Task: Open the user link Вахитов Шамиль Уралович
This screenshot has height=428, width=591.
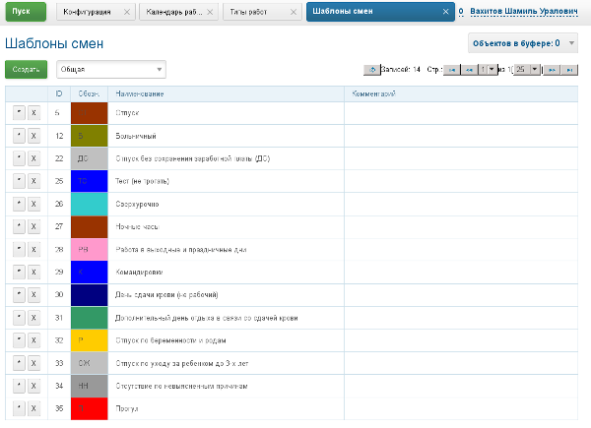Action: (x=525, y=12)
